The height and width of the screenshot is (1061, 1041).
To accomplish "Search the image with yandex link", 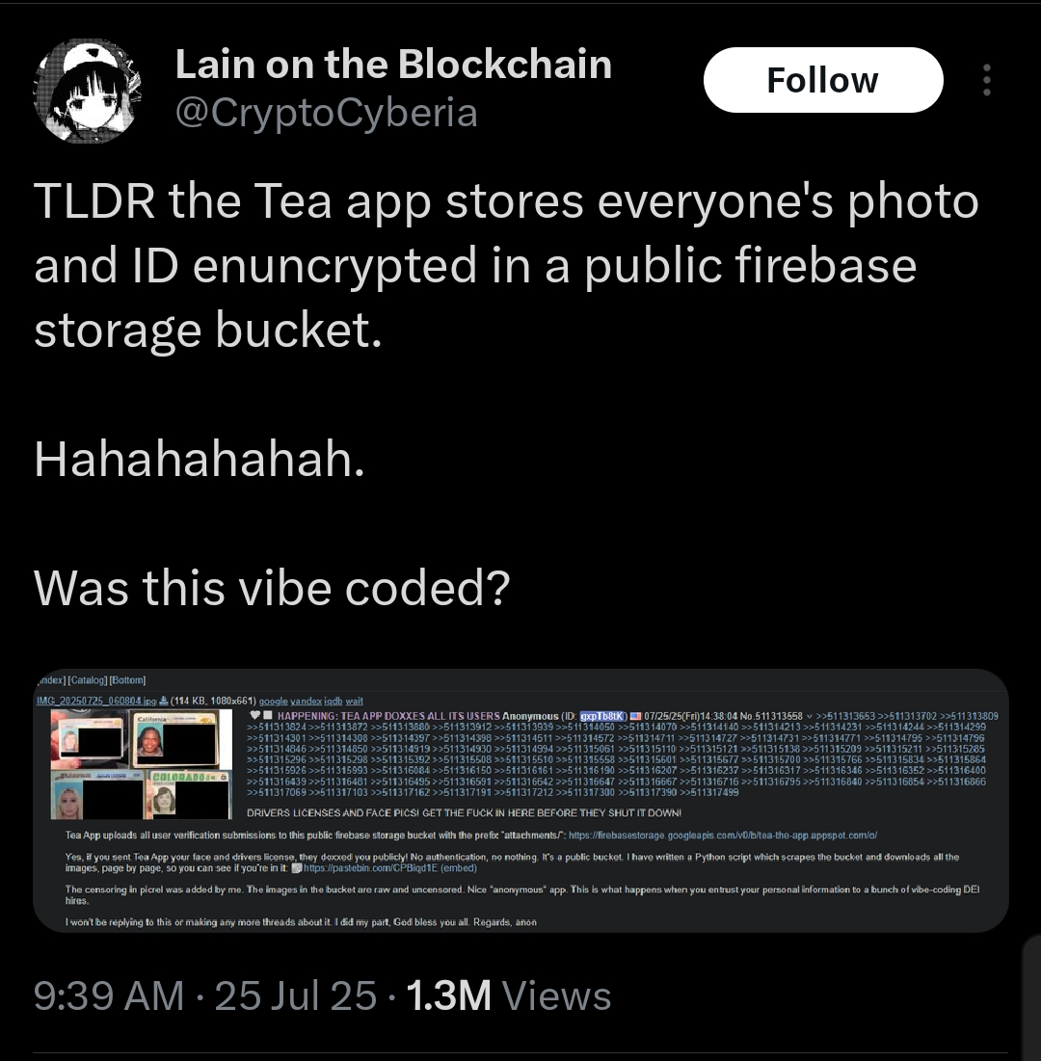I will pyautogui.click(x=306, y=701).
